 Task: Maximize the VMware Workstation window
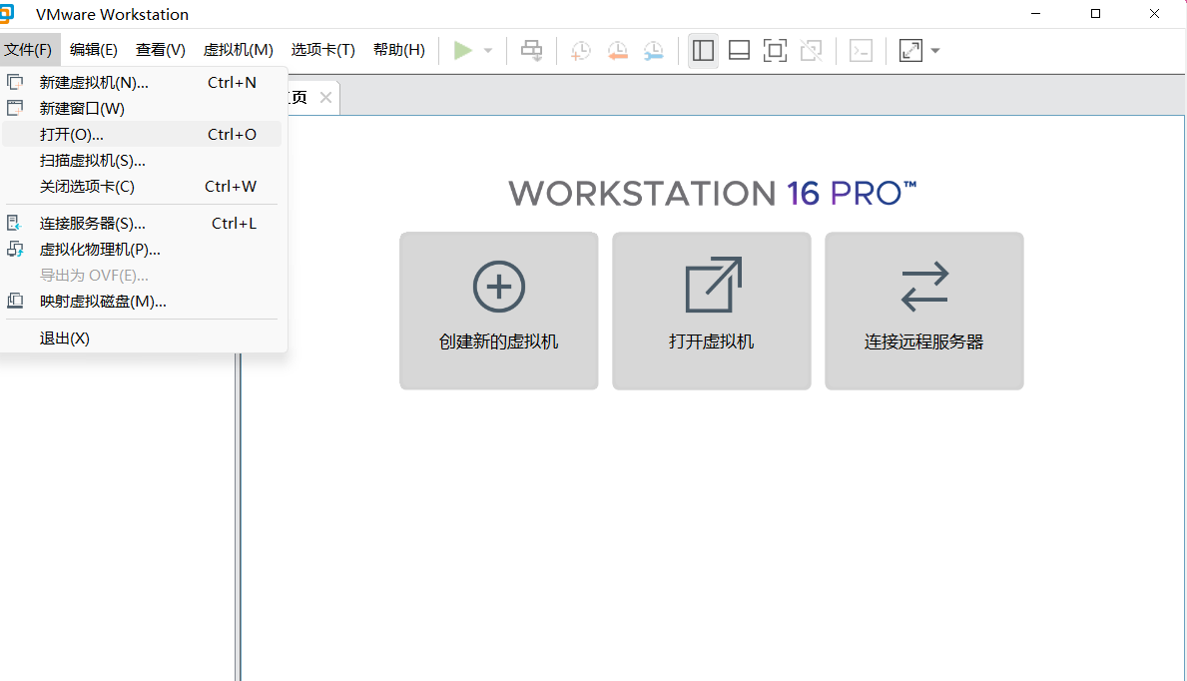(x=1095, y=14)
